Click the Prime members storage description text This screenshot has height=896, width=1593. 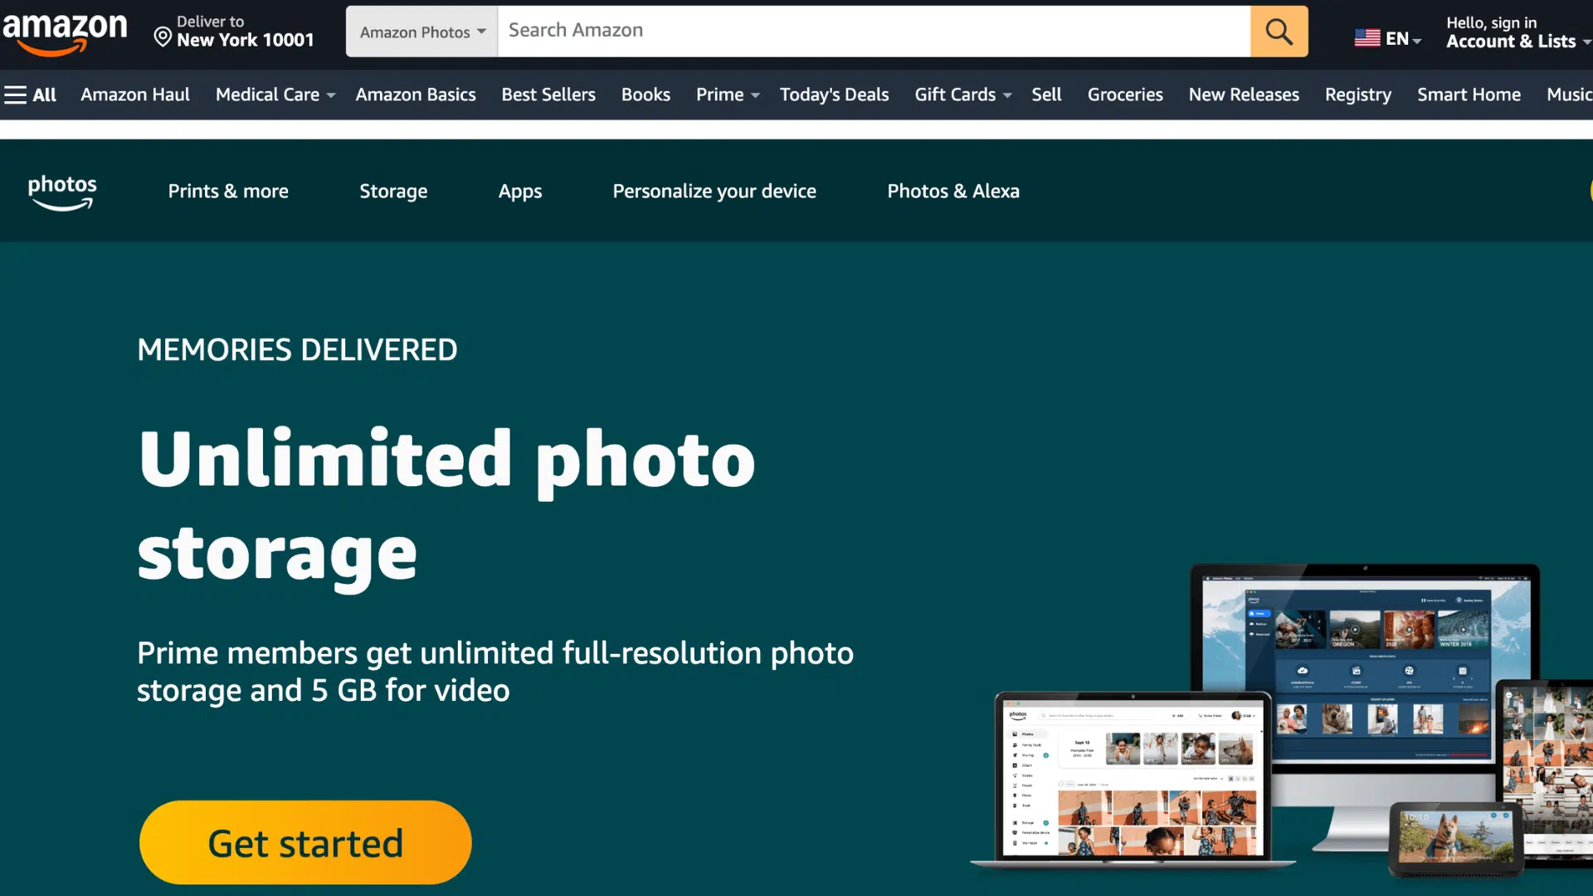(495, 671)
